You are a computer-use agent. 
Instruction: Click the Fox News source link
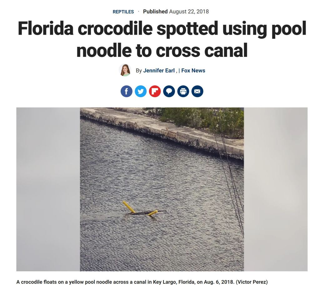click(x=193, y=71)
